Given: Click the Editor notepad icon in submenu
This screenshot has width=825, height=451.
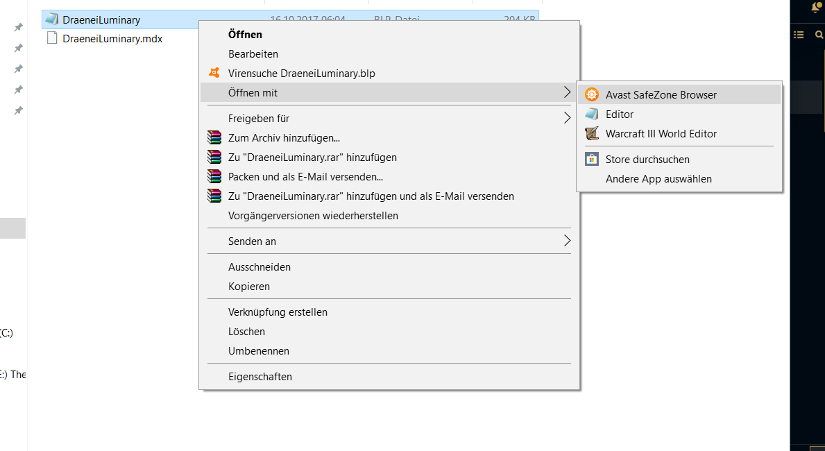Looking at the screenshot, I should coord(592,114).
